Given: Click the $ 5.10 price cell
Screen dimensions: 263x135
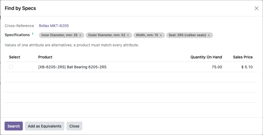Looking at the screenshot, I should coord(247,67).
